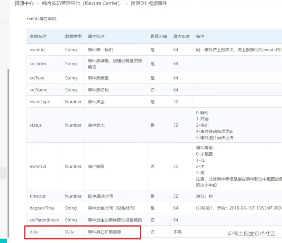
Task: Click status note 4-事件联动结果更新
Action: tap(215, 131)
